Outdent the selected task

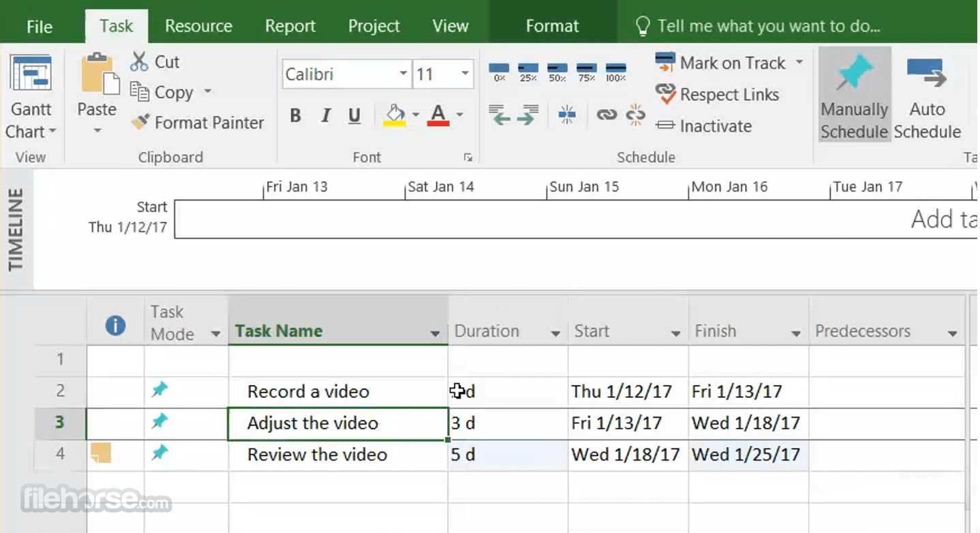(x=500, y=115)
